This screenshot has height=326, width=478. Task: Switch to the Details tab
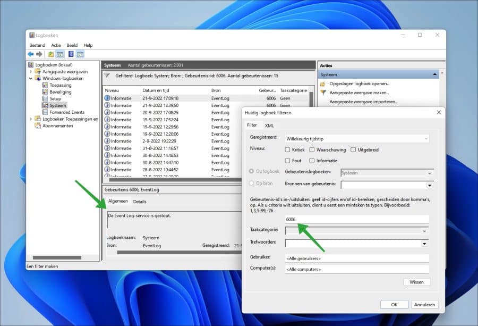click(x=140, y=202)
